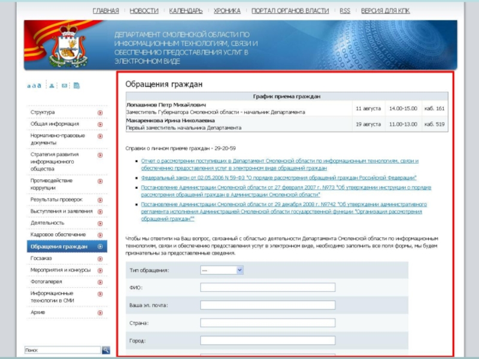Click arrow icon beside Информационные технологии в СМИ
The image size is (479, 359).
click(x=100, y=294)
